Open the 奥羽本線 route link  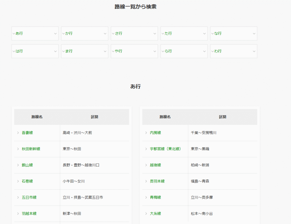[157, 181]
